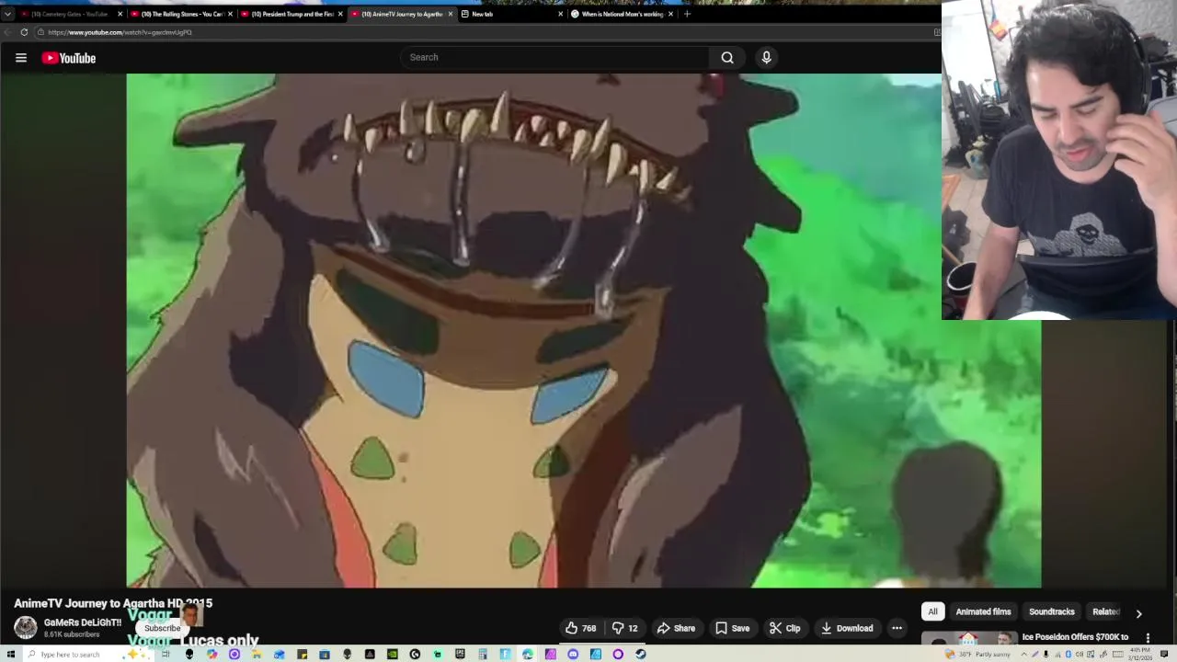Switch to Cemetery Gates YouTube tab
Image resolution: width=1177 pixels, height=662 pixels.
coord(69,14)
